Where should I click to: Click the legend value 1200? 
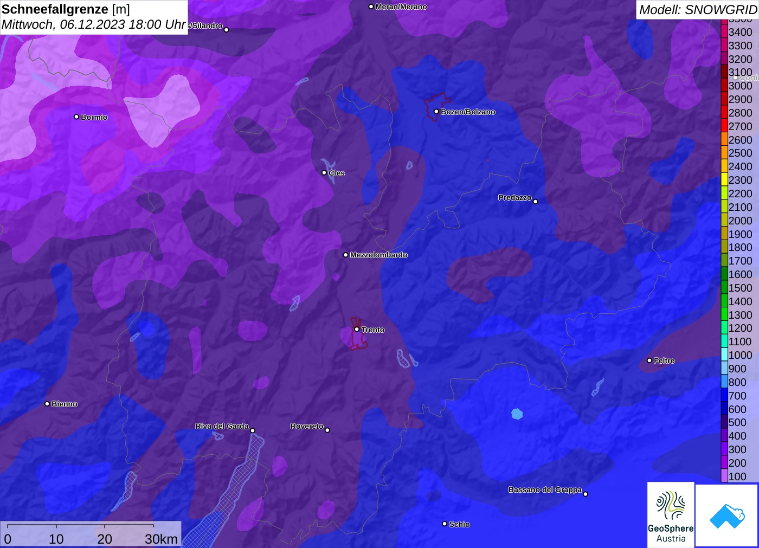pos(741,328)
